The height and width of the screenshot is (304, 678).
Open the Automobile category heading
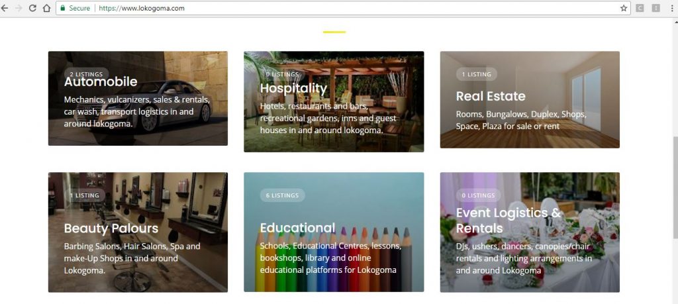pyautogui.click(x=101, y=82)
